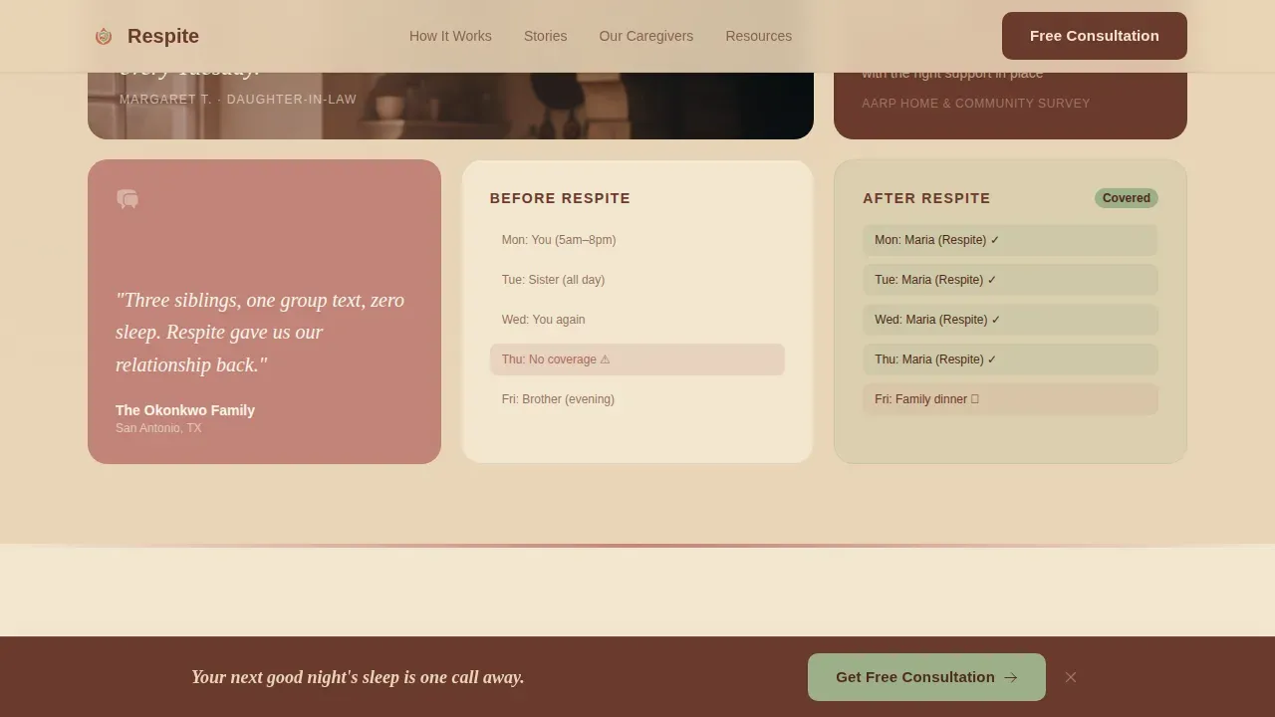Click the quote bubble icon on testimonial card
Viewport: 1275px width, 717px height.
click(x=127, y=199)
